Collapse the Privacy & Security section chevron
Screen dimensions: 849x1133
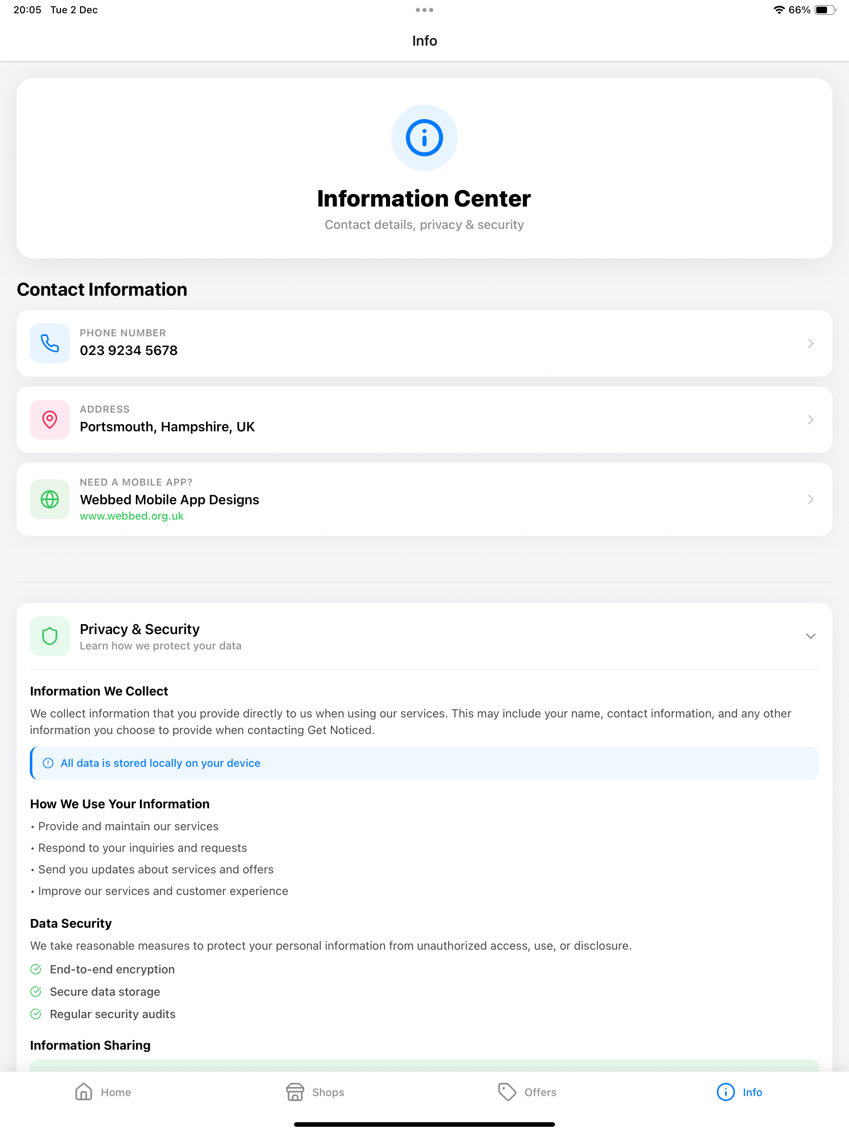click(x=810, y=636)
